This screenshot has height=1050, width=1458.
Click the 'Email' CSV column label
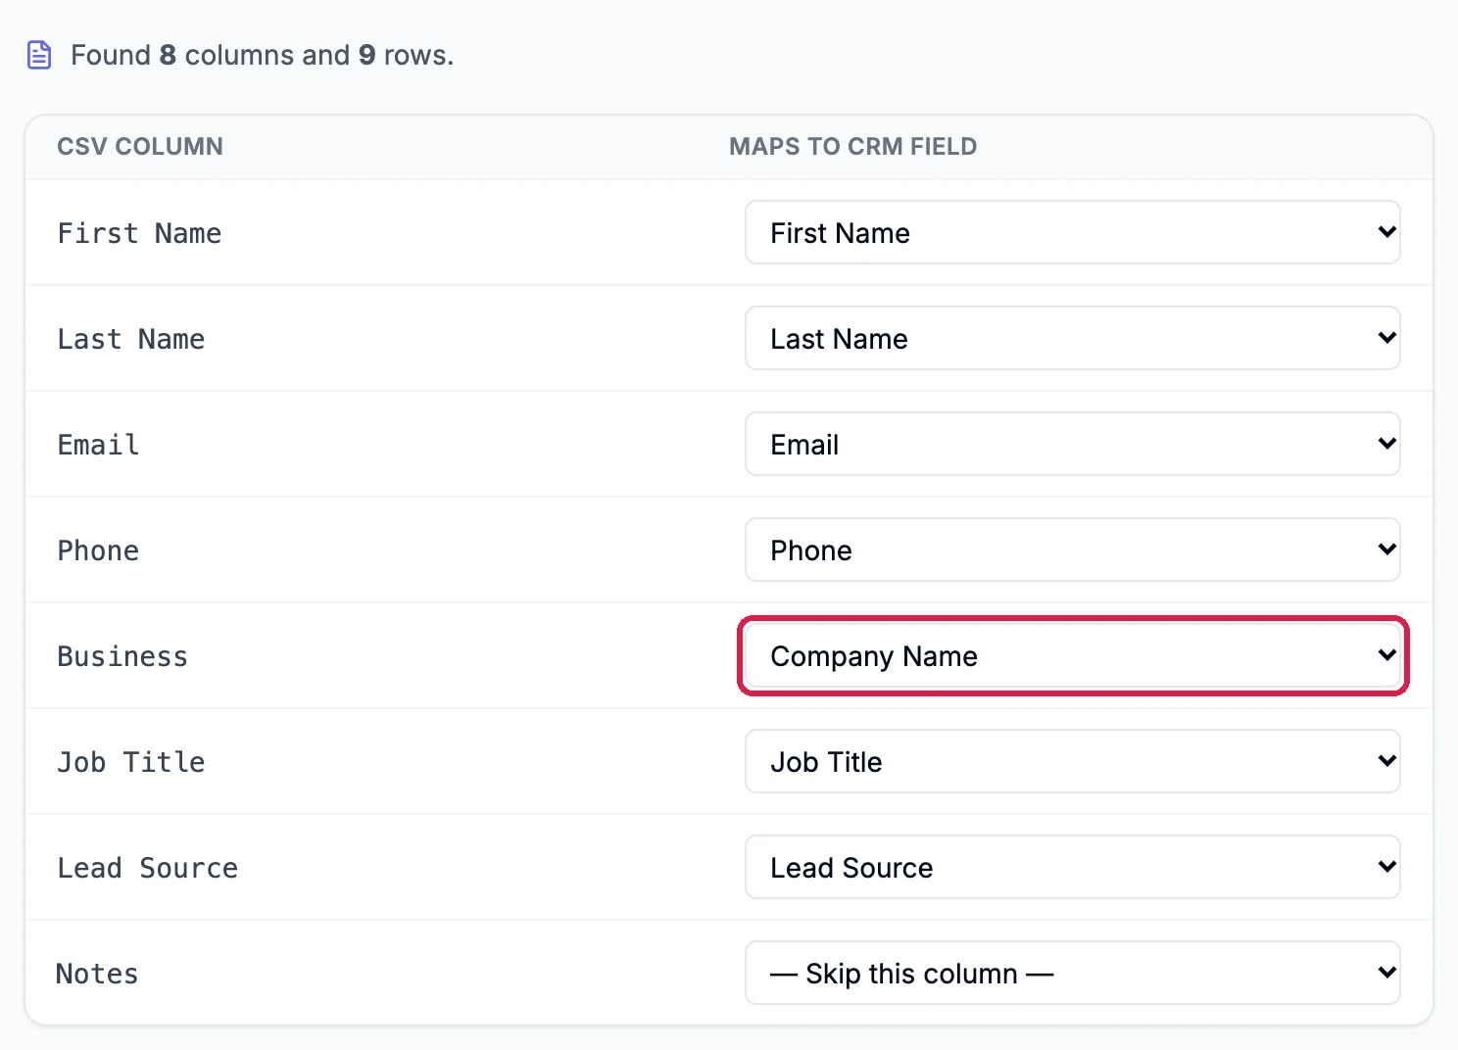point(98,445)
